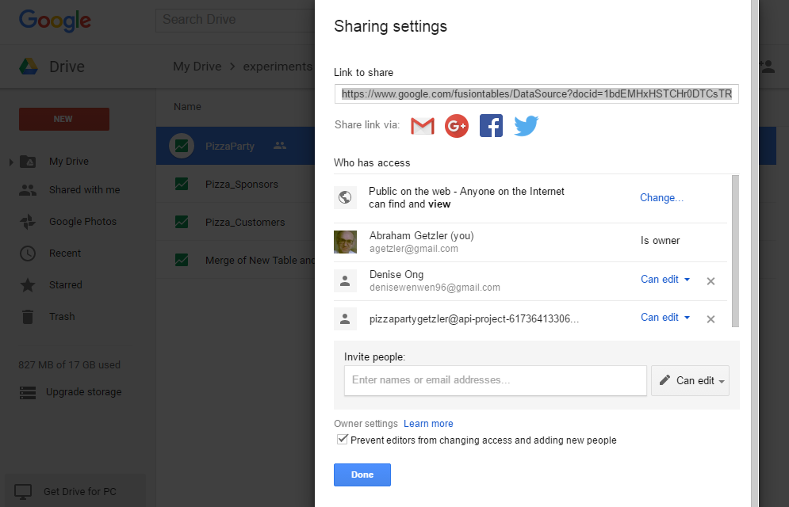Image resolution: width=789 pixels, height=507 pixels.
Task: Click the Upgrade storage link
Action: (83, 392)
